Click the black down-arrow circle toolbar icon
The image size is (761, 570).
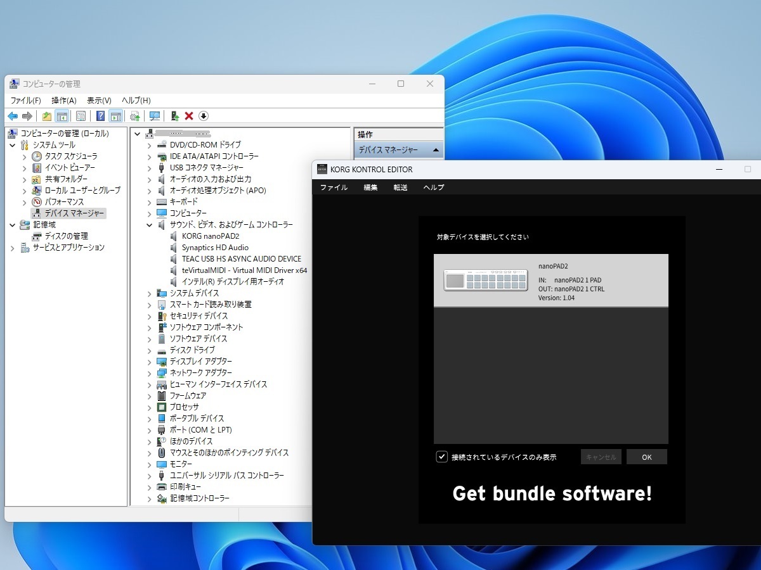coord(204,116)
